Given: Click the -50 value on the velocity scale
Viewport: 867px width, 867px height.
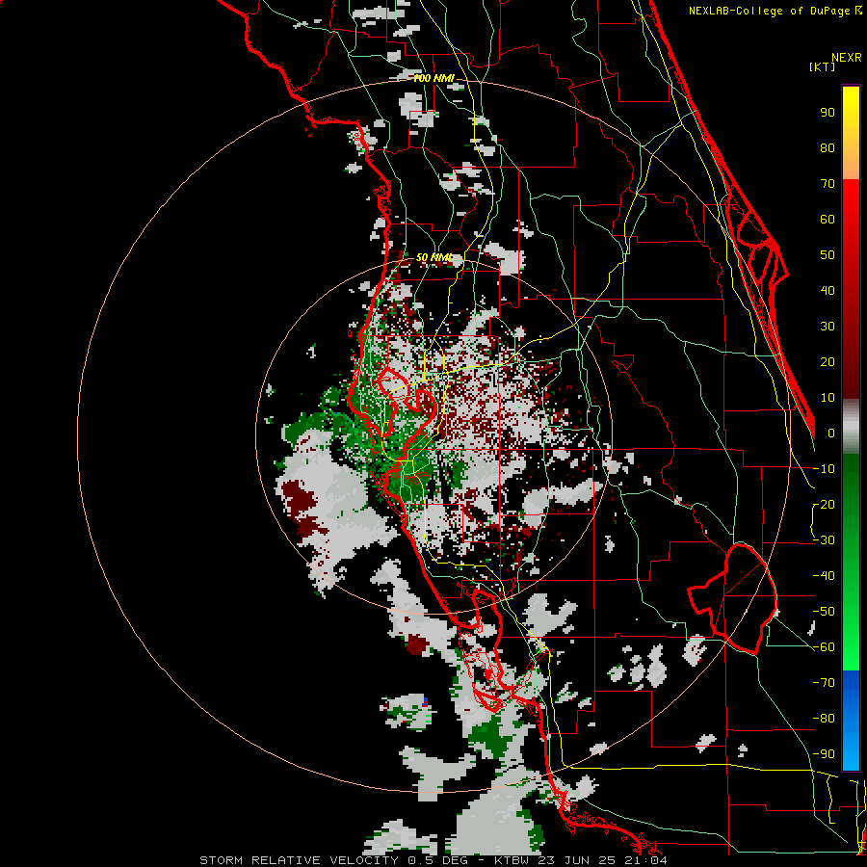Looking at the screenshot, I should [x=824, y=612].
